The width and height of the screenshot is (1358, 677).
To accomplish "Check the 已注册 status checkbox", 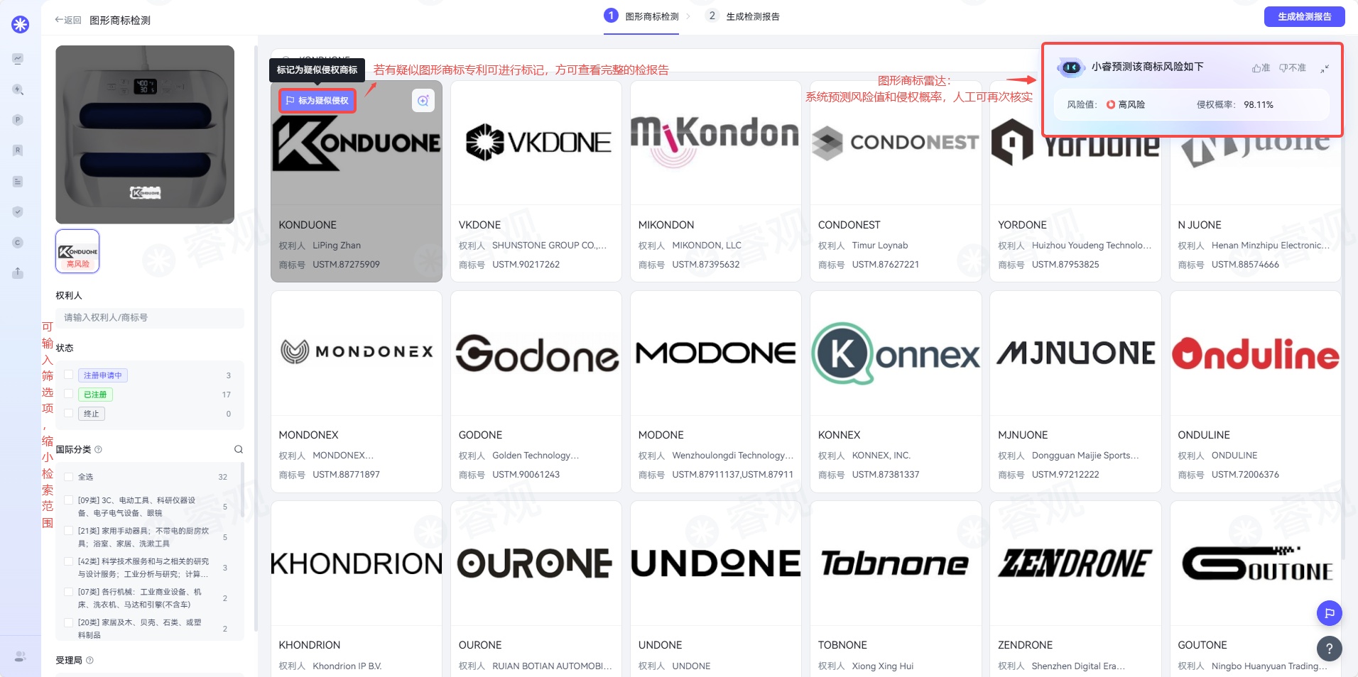I will click(69, 394).
